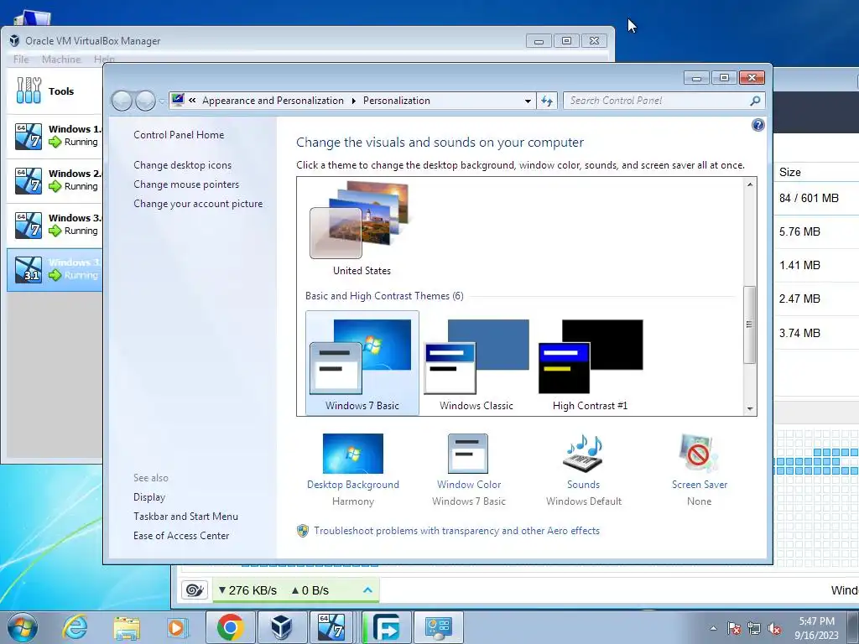Switch to VirtualBox cube taskbar icon
The image size is (859, 644).
tap(282, 627)
